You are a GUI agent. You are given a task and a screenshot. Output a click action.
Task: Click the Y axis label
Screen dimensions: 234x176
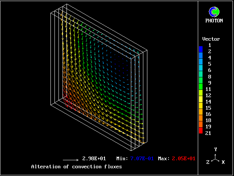pos(216,149)
